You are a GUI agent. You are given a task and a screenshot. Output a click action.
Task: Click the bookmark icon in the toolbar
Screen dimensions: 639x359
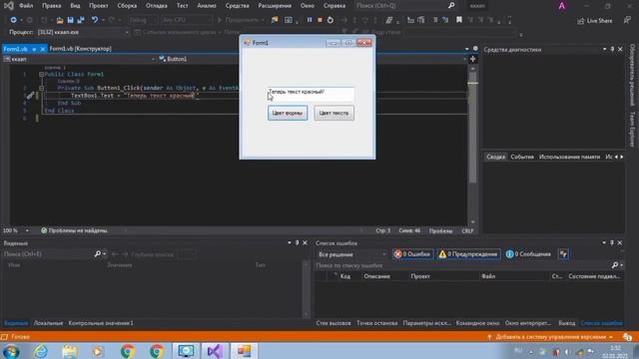(x=459, y=20)
